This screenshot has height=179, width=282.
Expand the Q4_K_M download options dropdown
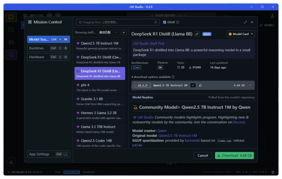coord(142,85)
